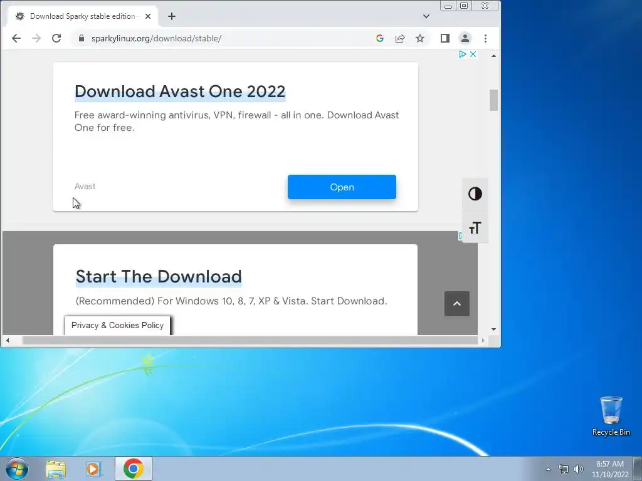Click the Show desktop strip
Viewport: 642px width, 481px height.
638,468
